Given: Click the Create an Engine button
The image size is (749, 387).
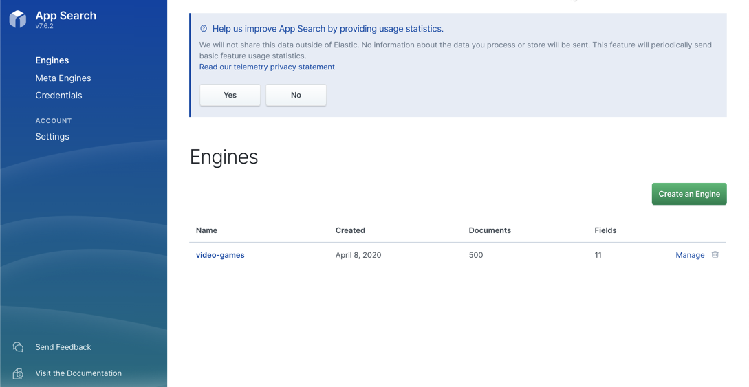Looking at the screenshot, I should (x=689, y=194).
